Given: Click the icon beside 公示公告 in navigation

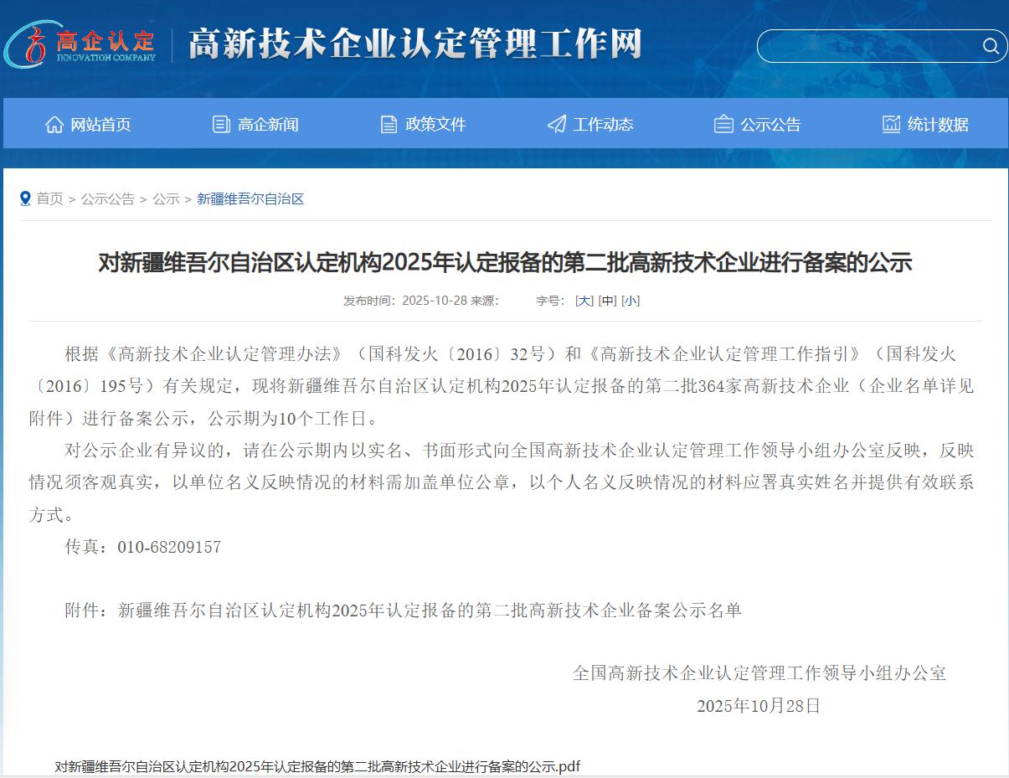Looking at the screenshot, I should 723,125.
